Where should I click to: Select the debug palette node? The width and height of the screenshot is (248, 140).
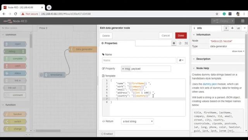coord(15,51)
